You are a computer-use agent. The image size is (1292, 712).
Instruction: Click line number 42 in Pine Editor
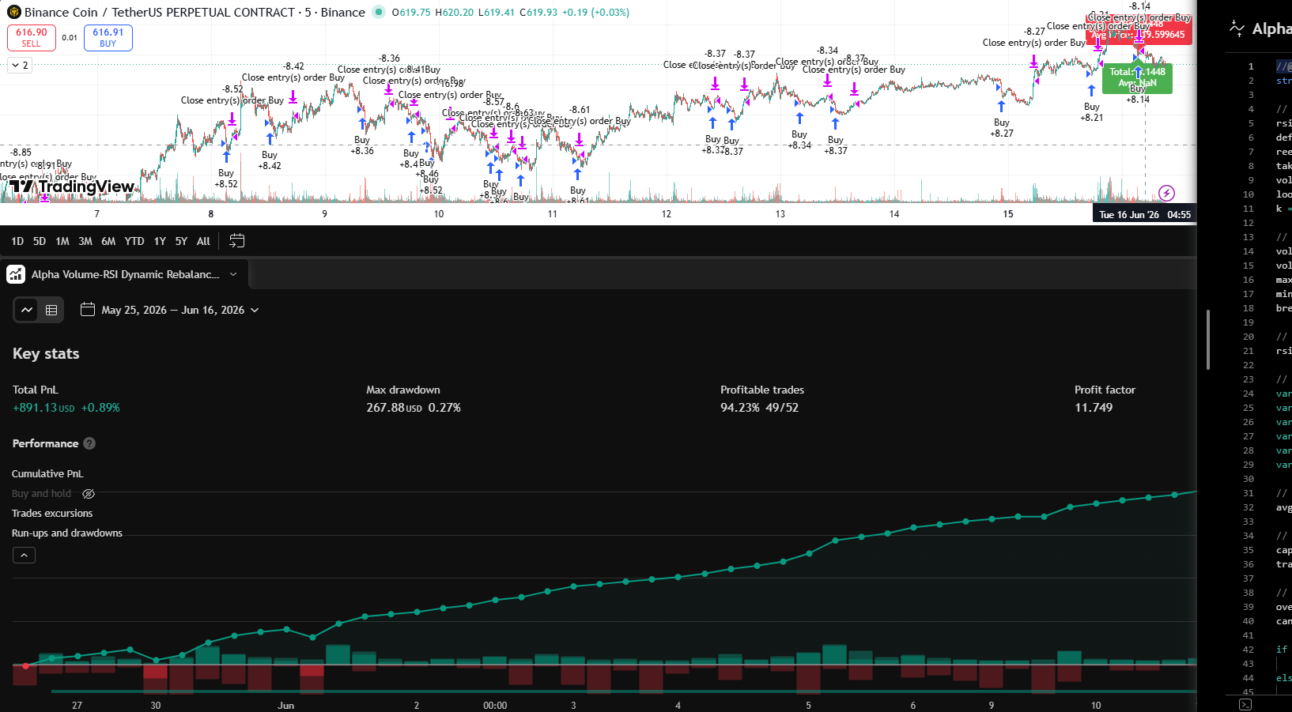point(1249,650)
